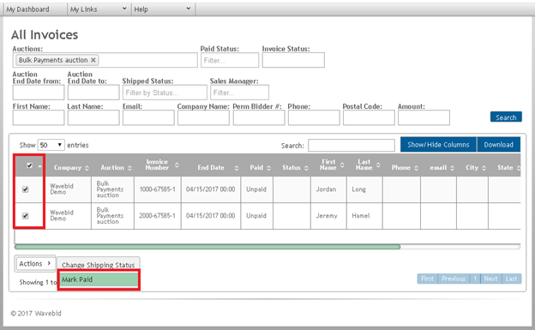The image size is (535, 330).
Task: Sort by the Auction column arrows
Action: (129, 168)
